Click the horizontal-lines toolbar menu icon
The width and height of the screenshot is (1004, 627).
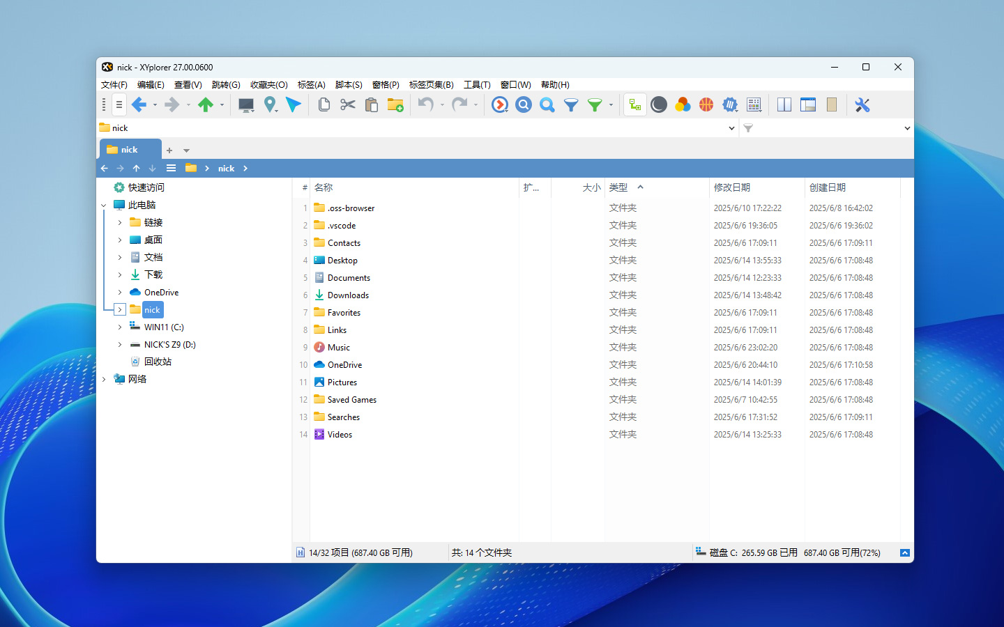119,105
